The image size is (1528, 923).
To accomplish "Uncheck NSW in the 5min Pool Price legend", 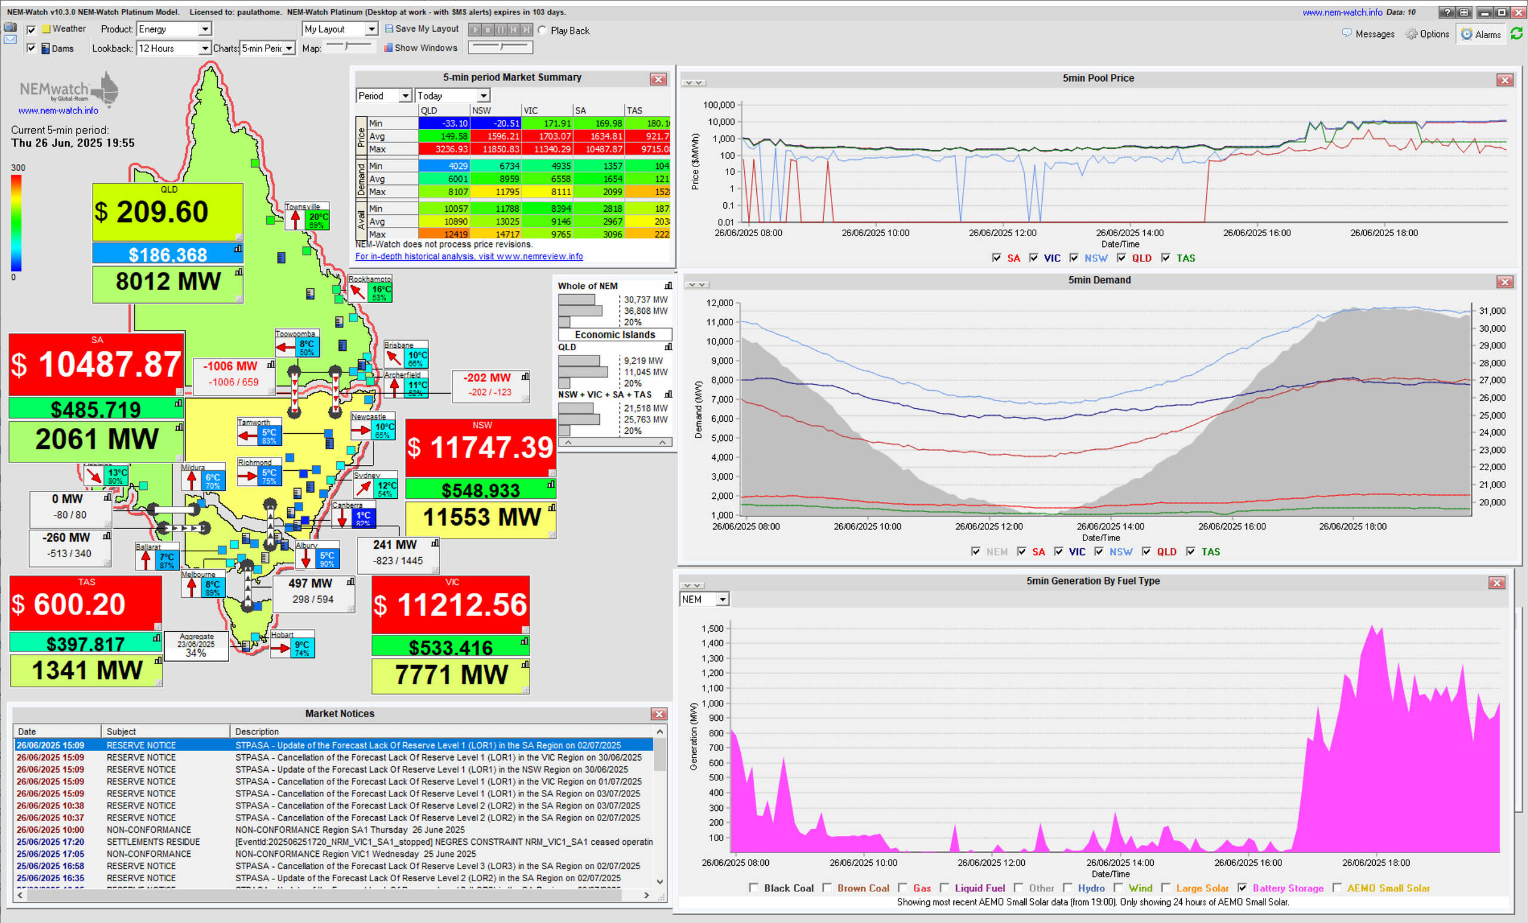I will point(1074,258).
